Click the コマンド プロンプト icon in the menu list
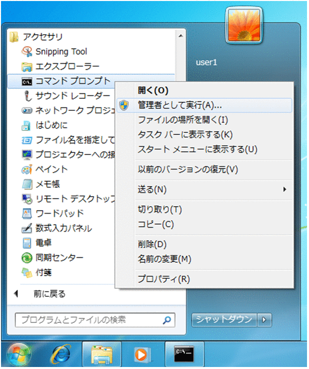The width and height of the screenshot is (309, 369). coord(27,81)
